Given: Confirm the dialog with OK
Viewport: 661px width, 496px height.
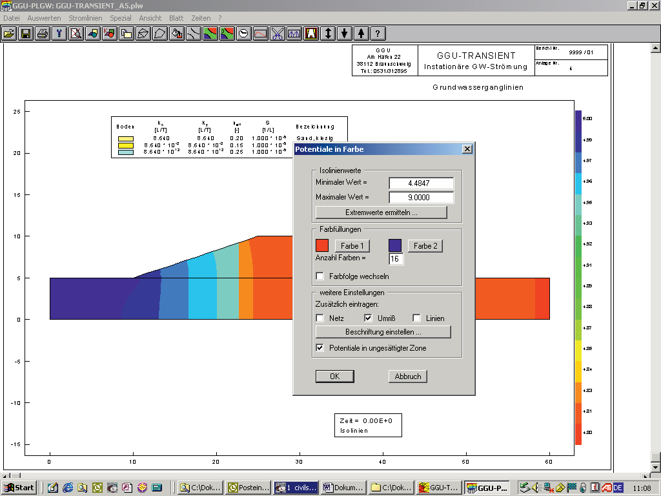Looking at the screenshot, I should [334, 377].
